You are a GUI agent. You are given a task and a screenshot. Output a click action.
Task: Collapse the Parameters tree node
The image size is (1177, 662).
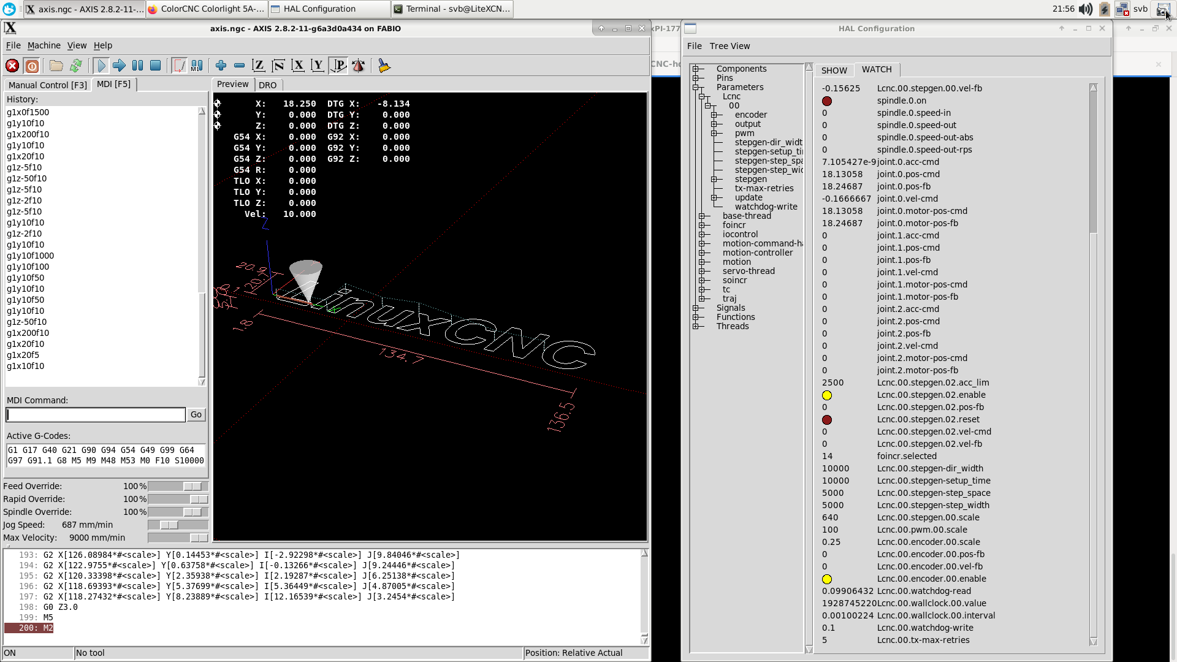coord(696,87)
